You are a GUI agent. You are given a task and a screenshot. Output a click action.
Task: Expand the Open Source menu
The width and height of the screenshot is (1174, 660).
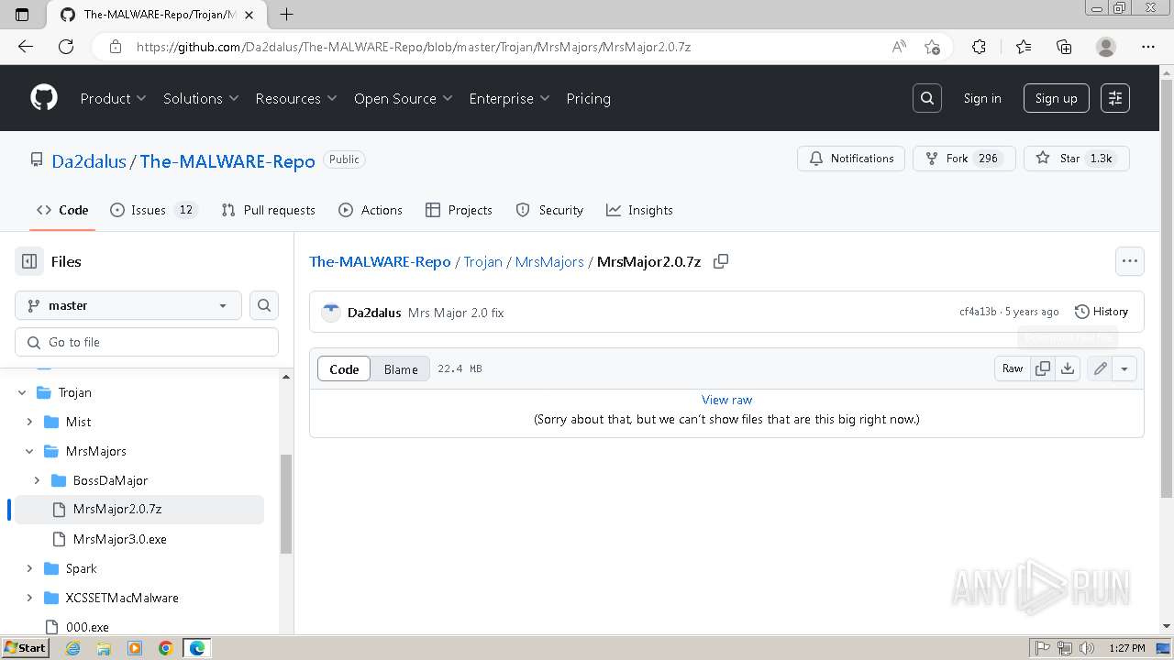(404, 98)
